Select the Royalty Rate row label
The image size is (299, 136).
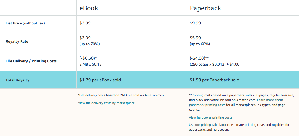[x=17, y=42]
